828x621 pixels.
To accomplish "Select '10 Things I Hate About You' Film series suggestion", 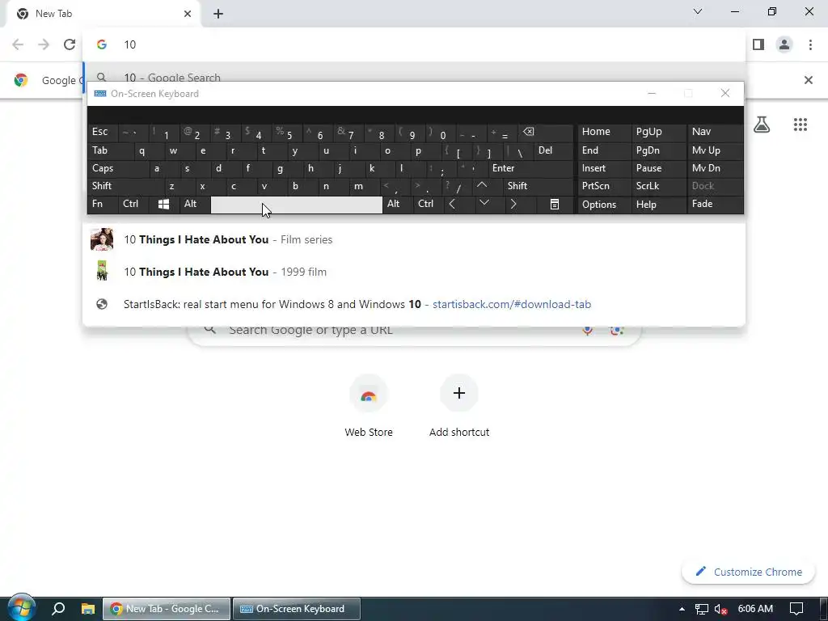I will [x=414, y=239].
